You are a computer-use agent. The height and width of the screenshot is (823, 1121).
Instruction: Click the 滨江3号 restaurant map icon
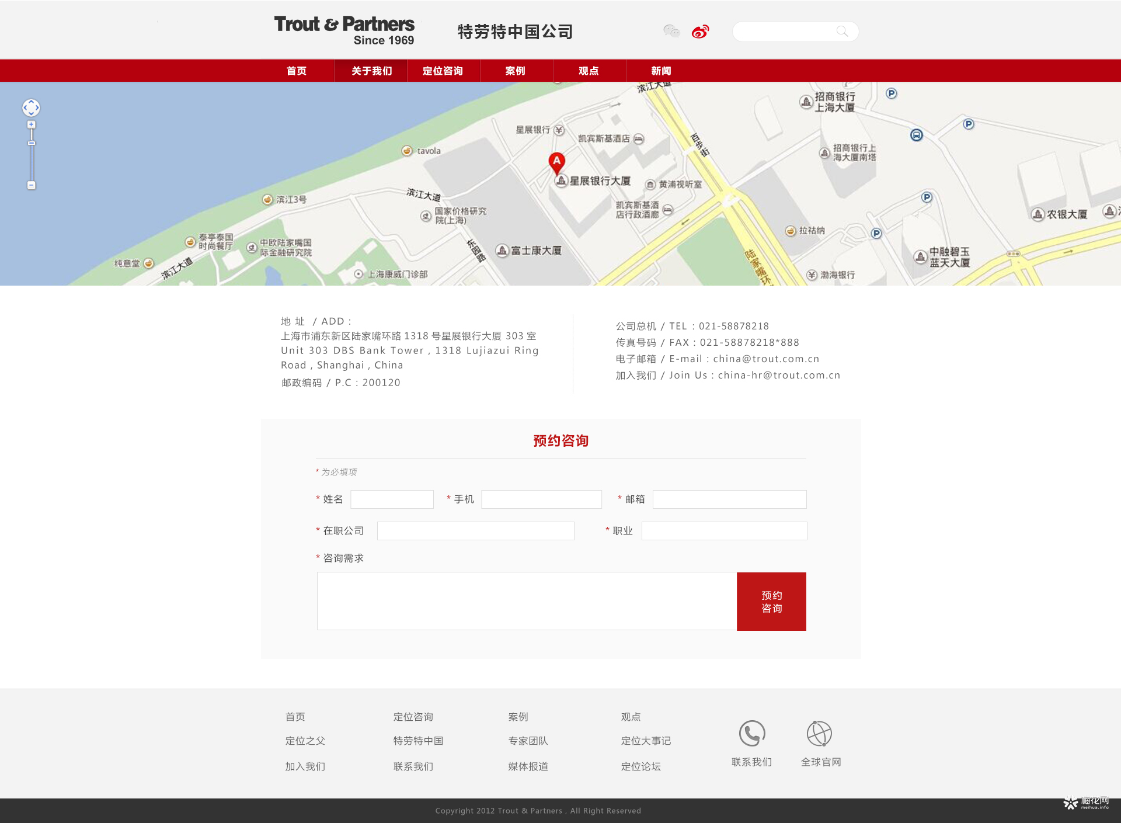click(x=267, y=199)
